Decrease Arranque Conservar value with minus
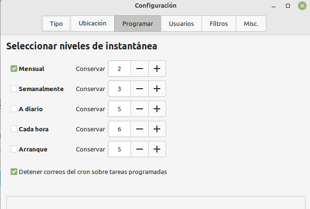310x209 pixels. [140, 150]
